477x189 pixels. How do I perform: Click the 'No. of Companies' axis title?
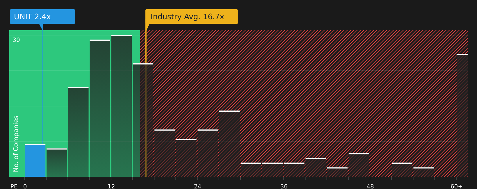tap(16, 144)
